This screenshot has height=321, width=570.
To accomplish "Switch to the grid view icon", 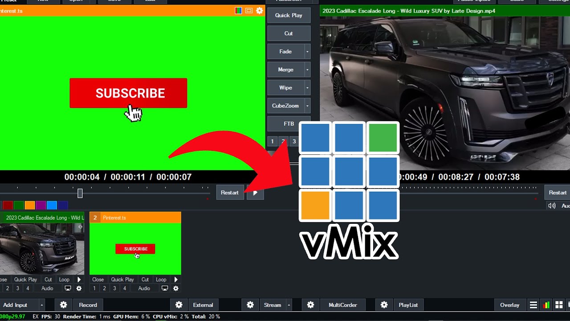I will coord(558,305).
